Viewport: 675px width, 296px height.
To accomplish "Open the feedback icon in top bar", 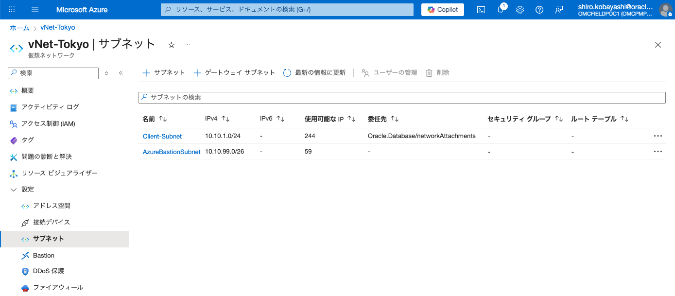I will pos(559,10).
